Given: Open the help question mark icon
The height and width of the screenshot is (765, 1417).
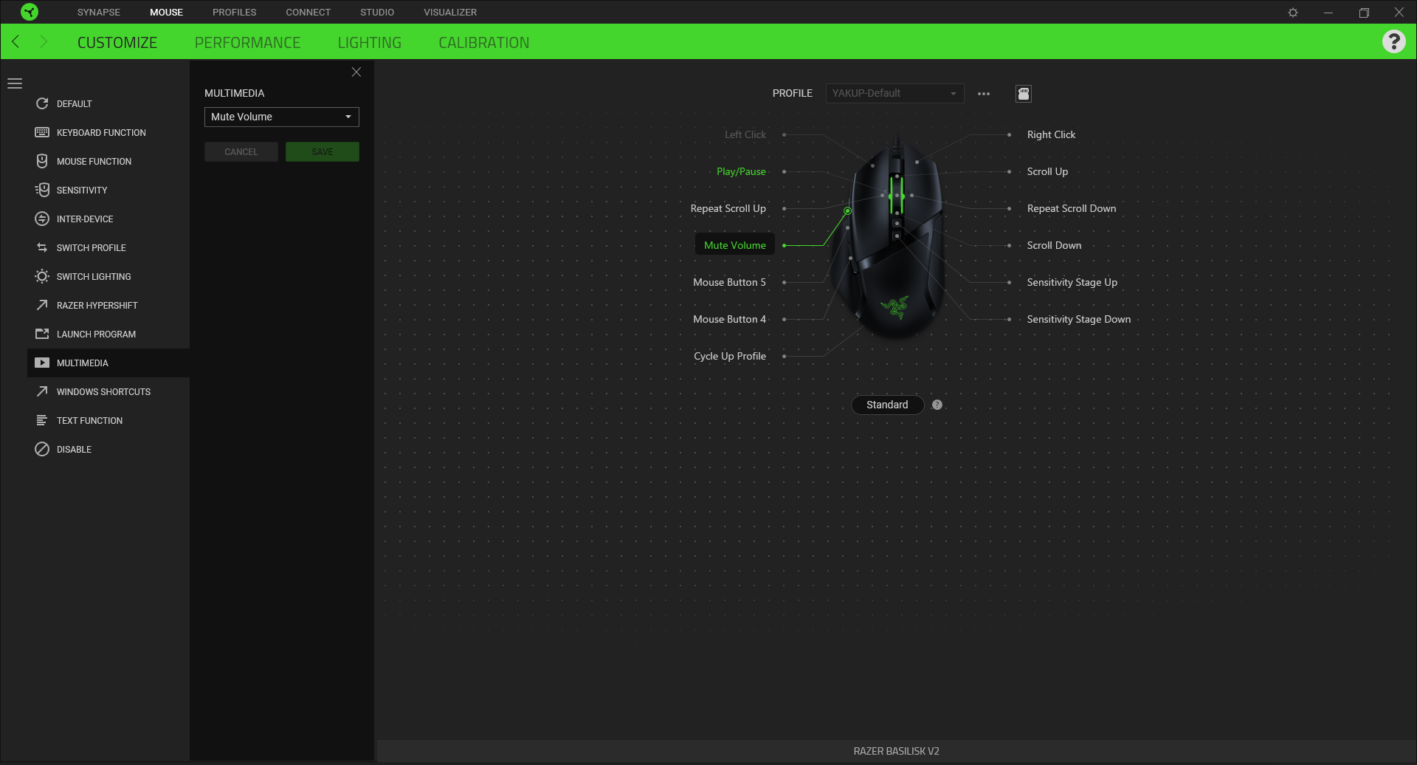Looking at the screenshot, I should coord(1393,41).
